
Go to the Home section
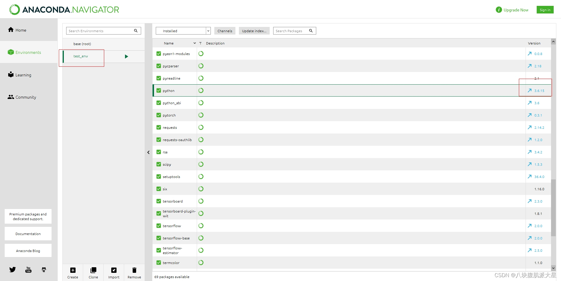(29, 30)
